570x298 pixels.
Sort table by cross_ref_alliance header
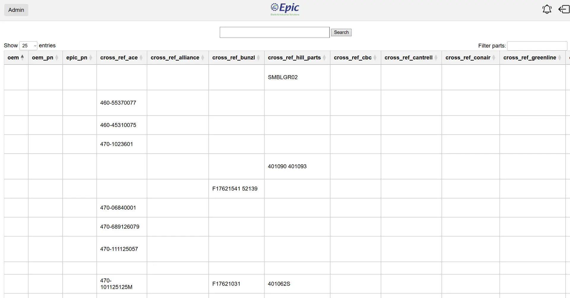175,58
